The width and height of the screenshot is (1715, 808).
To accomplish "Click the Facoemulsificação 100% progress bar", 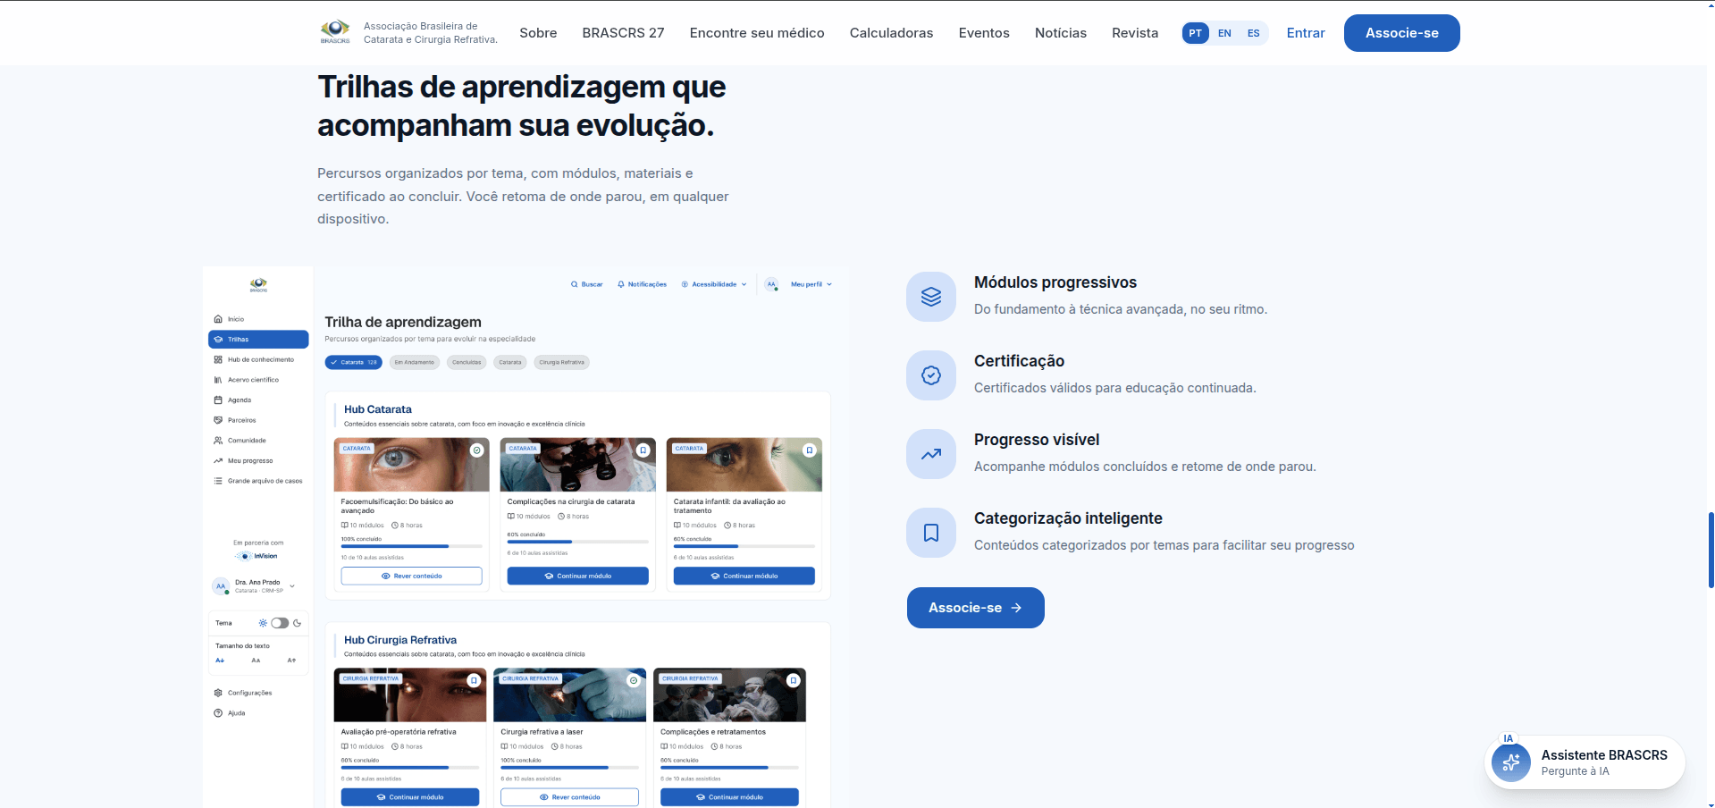I will pyautogui.click(x=411, y=546).
